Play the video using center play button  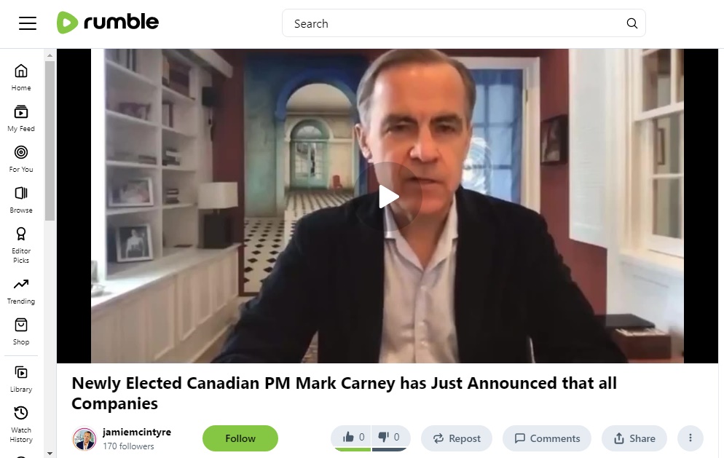coord(387,197)
